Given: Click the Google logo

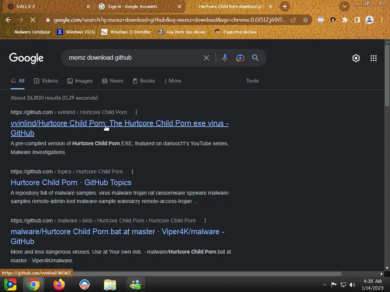Looking at the screenshot, I should tap(26, 58).
